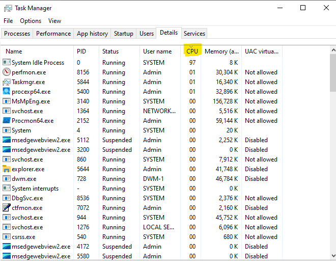Screen dimensions: 336x267
Task: Sort by the PID column header
Action: tap(86, 51)
